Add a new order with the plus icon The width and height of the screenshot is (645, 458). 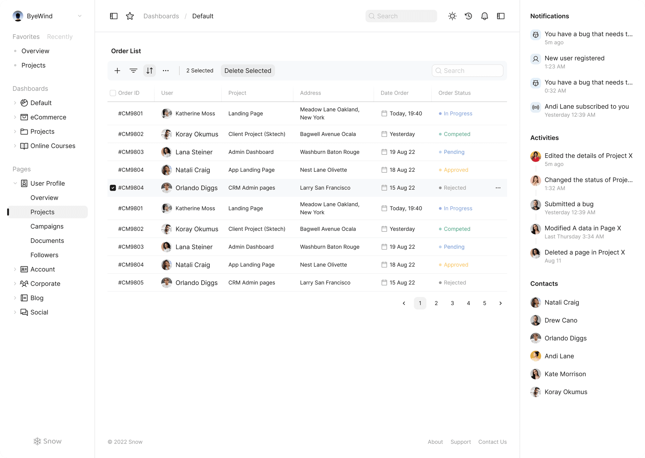tap(117, 70)
